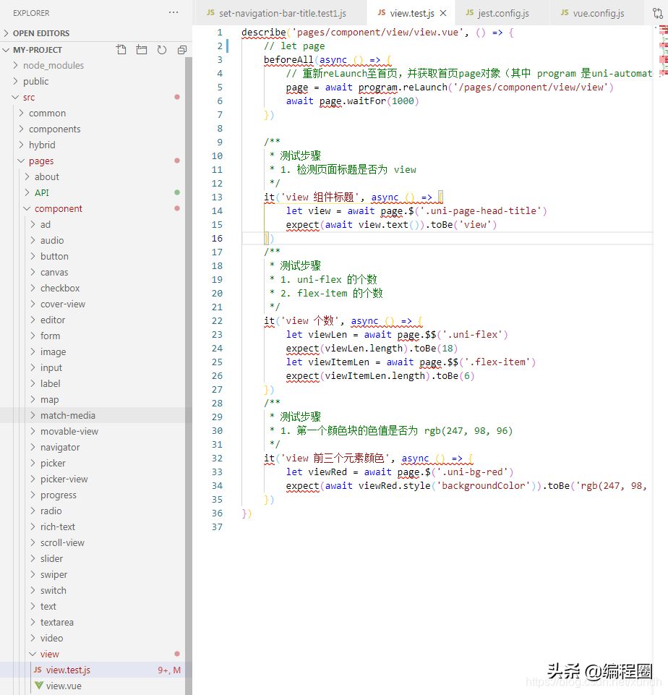Click the modified badge on view.test.js

click(168, 670)
